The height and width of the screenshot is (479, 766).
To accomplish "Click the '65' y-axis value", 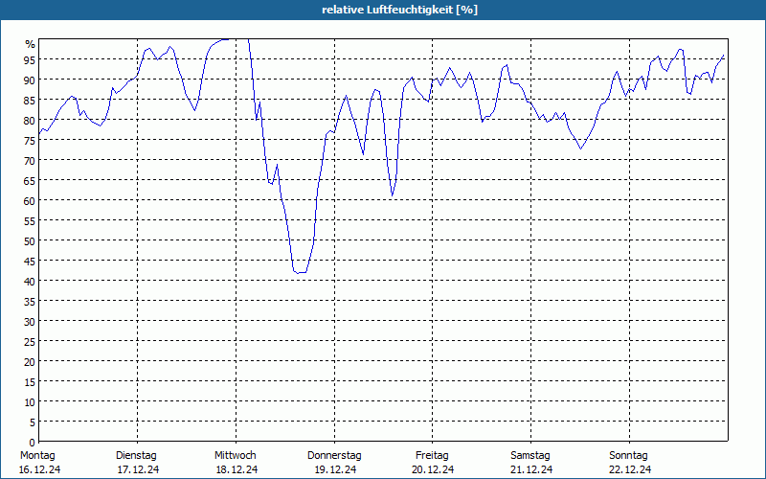I will click(30, 180).
